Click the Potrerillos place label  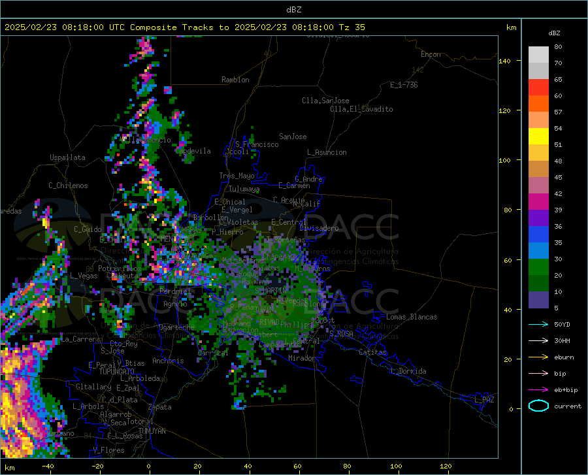point(120,269)
